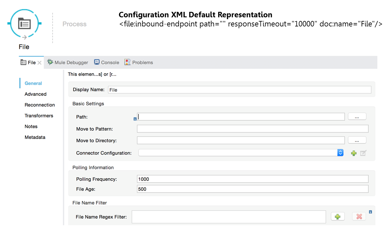Image resolution: width=388 pixels, height=226 pixels.
Task: Browse for Path with the ellipsis button
Action: (x=357, y=116)
